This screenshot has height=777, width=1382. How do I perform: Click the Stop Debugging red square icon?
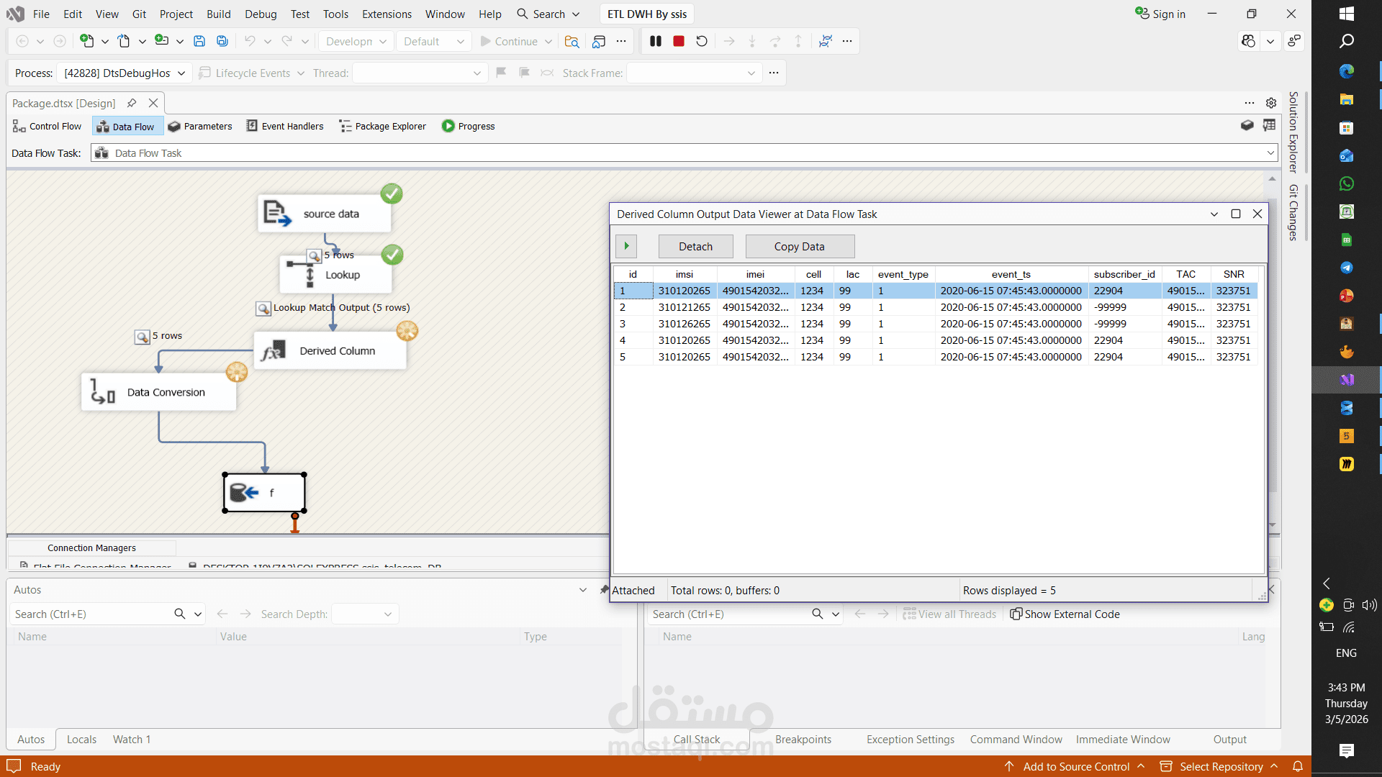coord(678,42)
